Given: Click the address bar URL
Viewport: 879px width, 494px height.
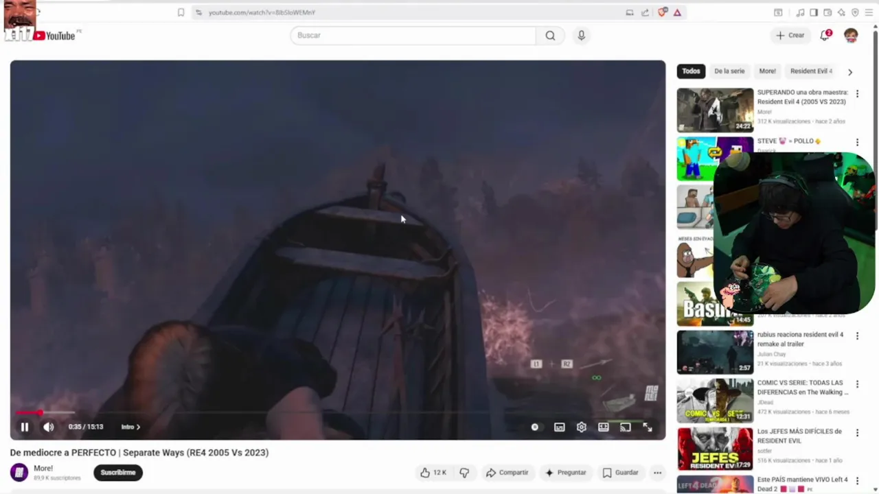Looking at the screenshot, I should pos(262,12).
